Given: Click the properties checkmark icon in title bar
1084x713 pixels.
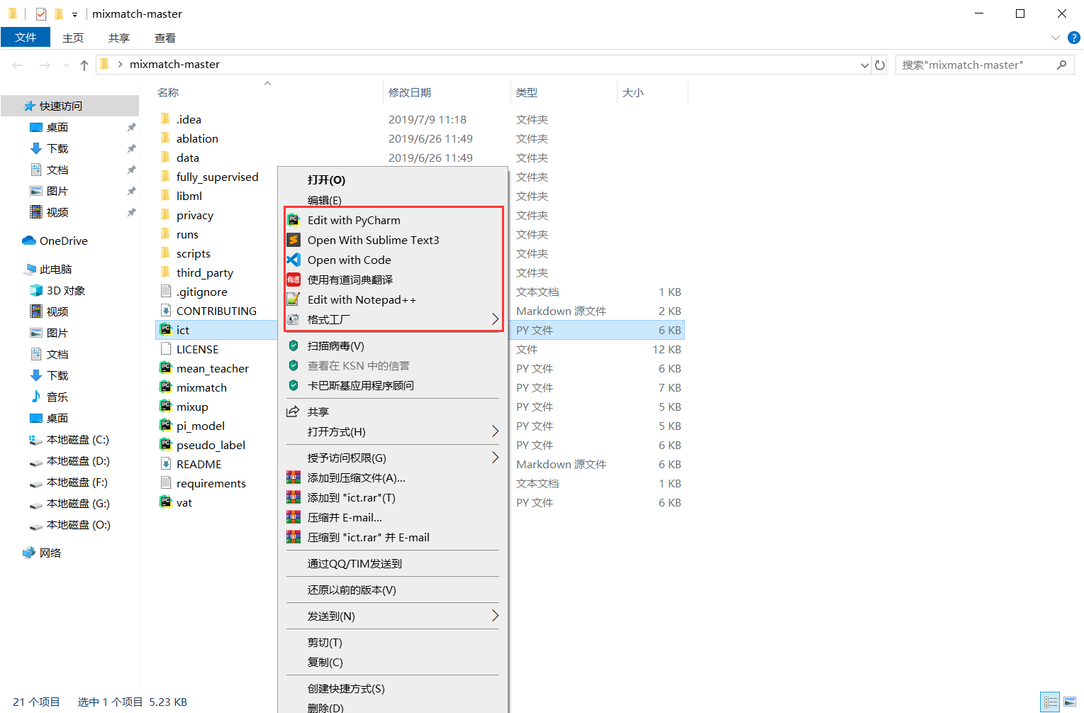Looking at the screenshot, I should pyautogui.click(x=40, y=13).
